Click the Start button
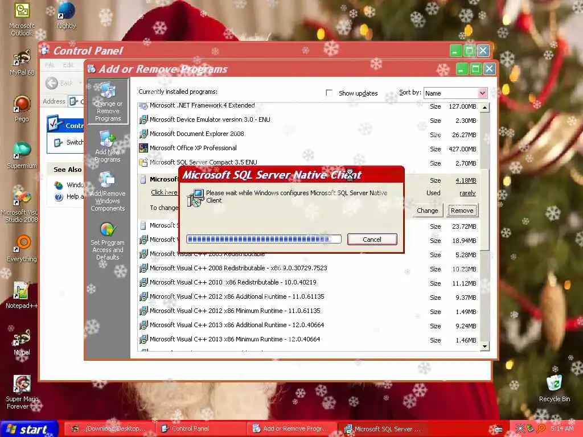Viewport: 583px width, 437px height. [x=29, y=429]
